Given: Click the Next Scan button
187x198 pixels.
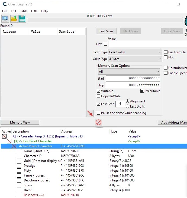Looking at the screenshot, I should tap(130, 31).
